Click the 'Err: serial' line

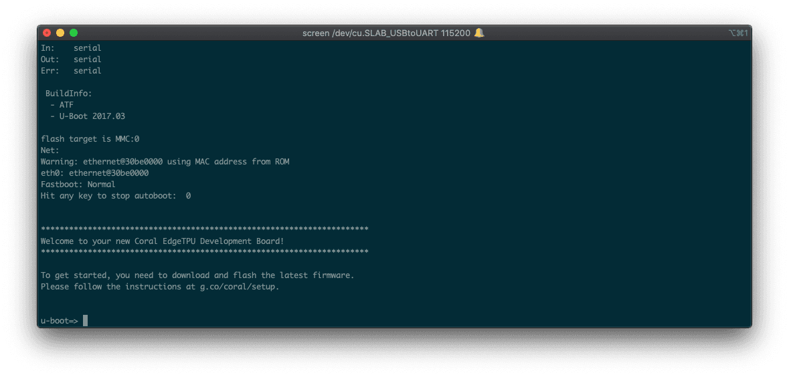(71, 71)
